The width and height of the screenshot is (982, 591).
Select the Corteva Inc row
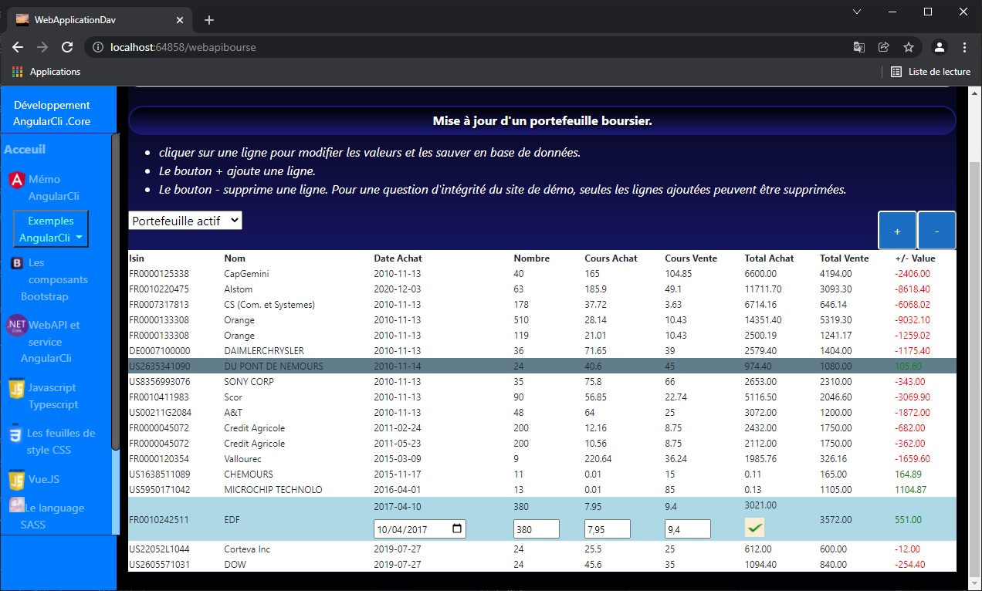pyautogui.click(x=542, y=549)
